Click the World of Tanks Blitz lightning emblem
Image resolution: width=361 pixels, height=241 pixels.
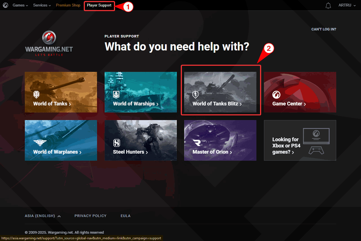196,94
